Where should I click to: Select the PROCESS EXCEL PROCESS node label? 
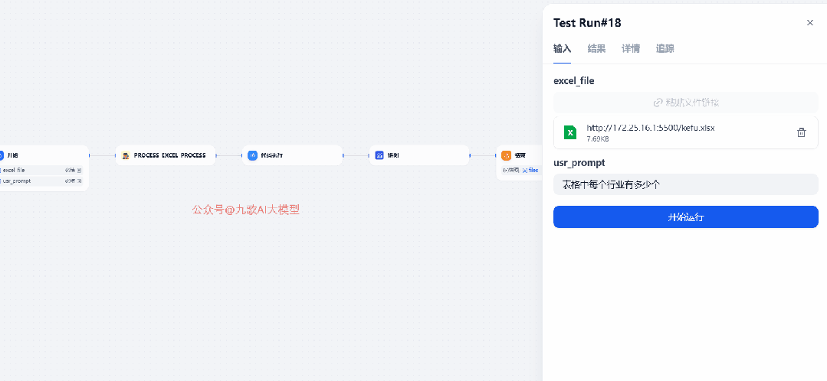[170, 155]
